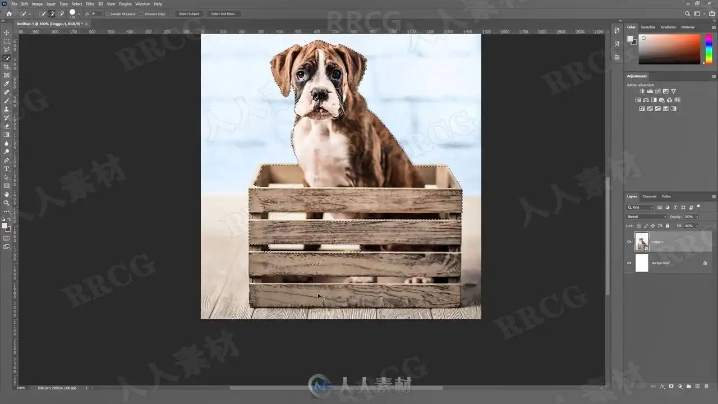The image size is (718, 404).
Task: Open the brush size picker dropdown
Action: coord(79,13)
